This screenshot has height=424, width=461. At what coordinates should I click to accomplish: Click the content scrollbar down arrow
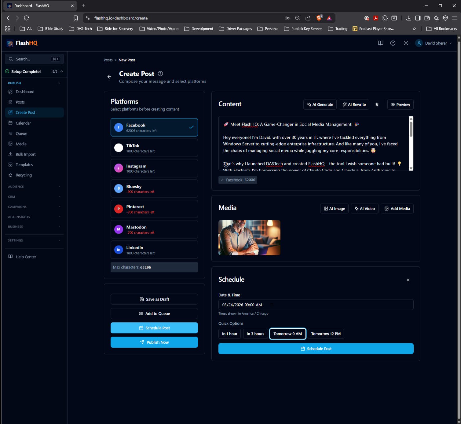click(x=411, y=168)
